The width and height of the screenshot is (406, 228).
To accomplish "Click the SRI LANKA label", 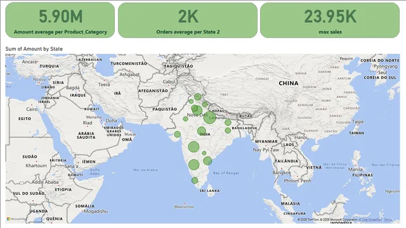I will [x=210, y=191].
